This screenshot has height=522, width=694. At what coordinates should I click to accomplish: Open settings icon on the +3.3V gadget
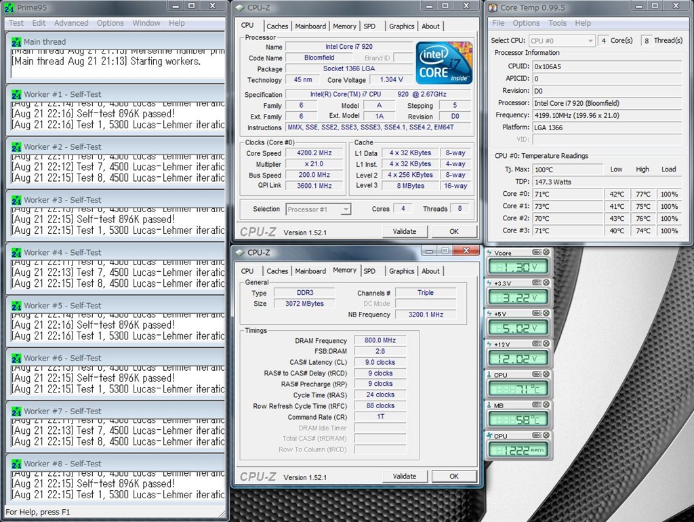[536, 283]
